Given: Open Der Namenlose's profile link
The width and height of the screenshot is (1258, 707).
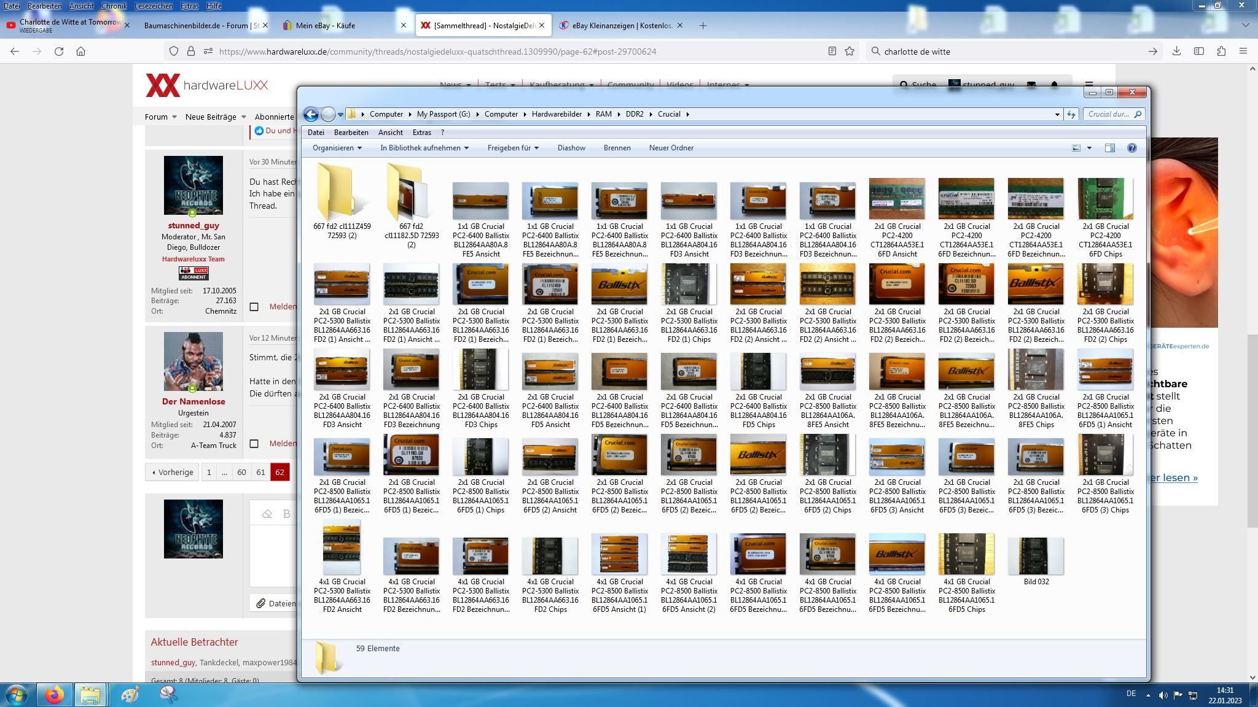Looking at the screenshot, I should click(193, 401).
